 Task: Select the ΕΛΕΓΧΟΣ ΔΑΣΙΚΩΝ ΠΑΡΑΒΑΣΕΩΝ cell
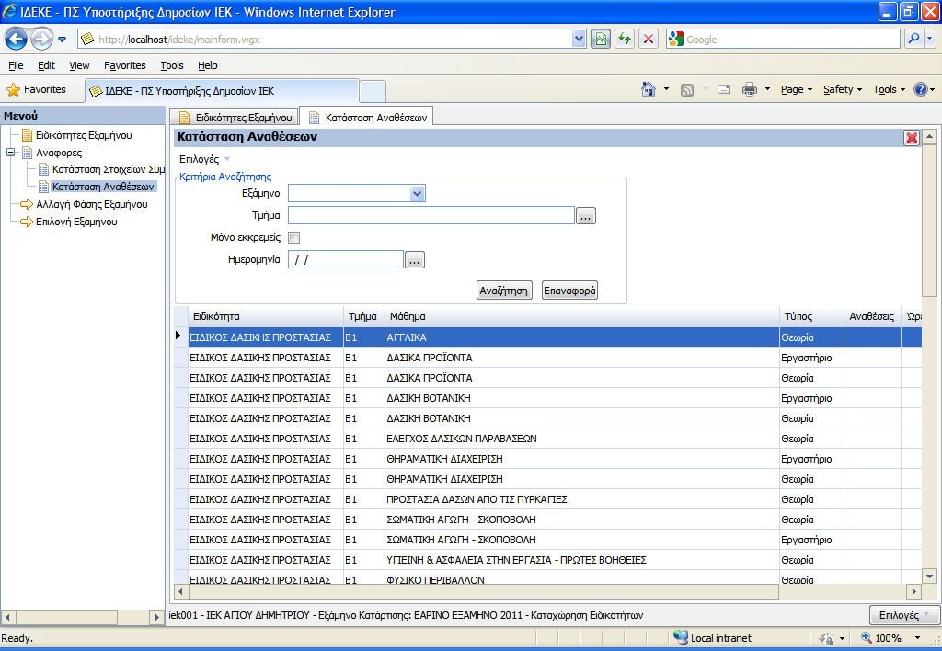click(x=581, y=439)
